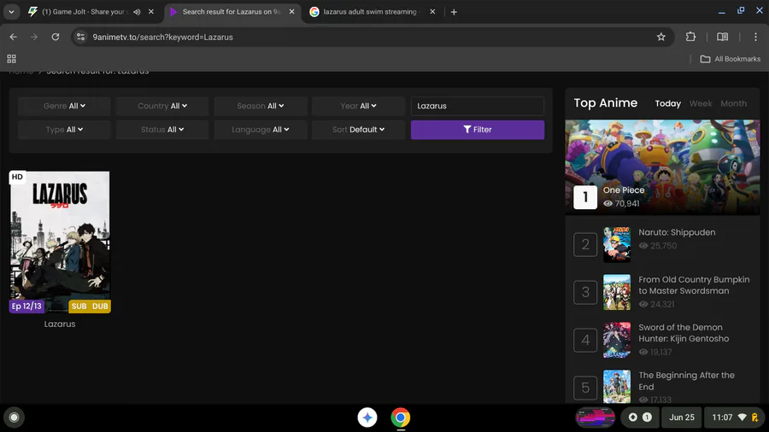Open the Lazarus anime poster

[x=60, y=242]
